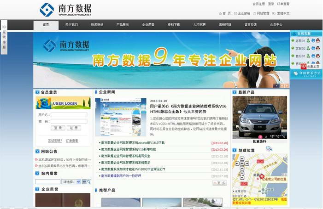Switch language via 繁體中文 link
The height and width of the screenshot is (209, 323).
coord(281,13)
